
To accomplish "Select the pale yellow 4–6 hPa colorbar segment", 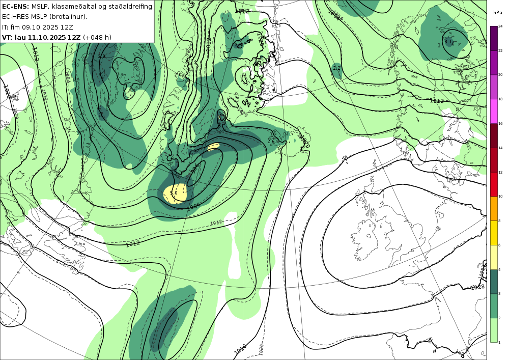I will 494,257.
